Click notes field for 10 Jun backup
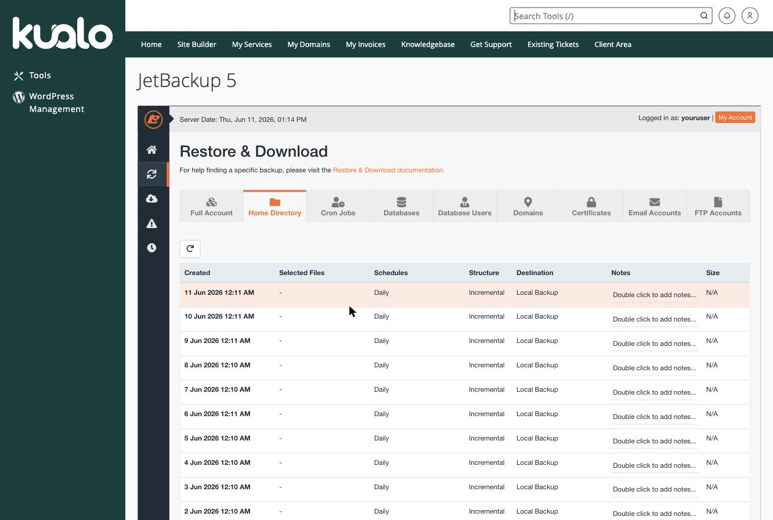Screen dimensions: 773x520 pos(654,319)
